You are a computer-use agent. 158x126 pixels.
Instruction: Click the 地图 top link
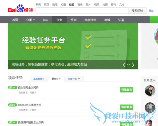(105, 4)
